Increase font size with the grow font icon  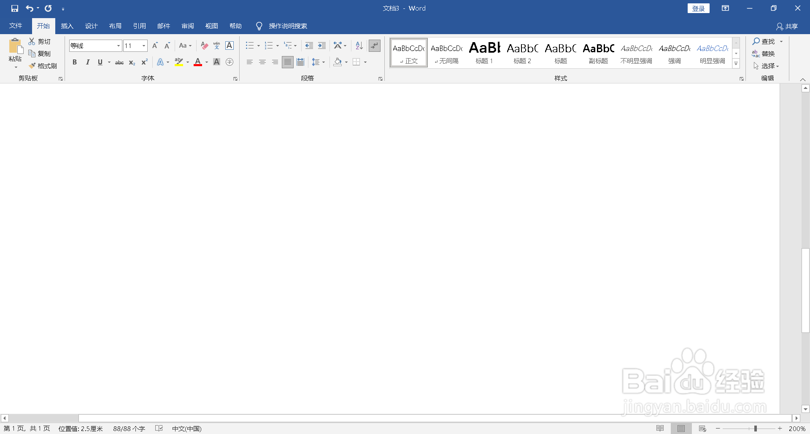[x=155, y=46]
